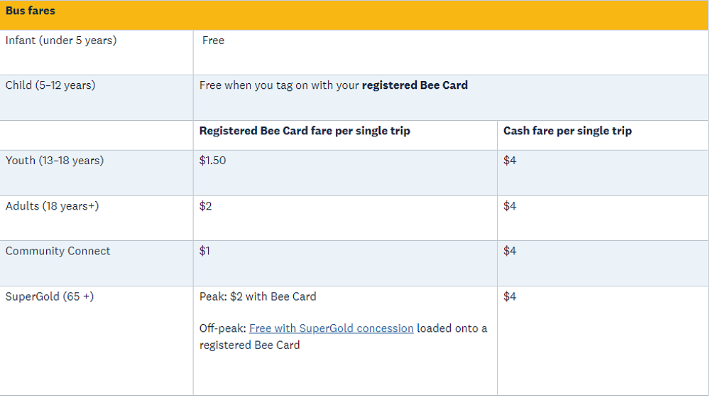Select the Infant (under 5 years) row label

point(61,41)
